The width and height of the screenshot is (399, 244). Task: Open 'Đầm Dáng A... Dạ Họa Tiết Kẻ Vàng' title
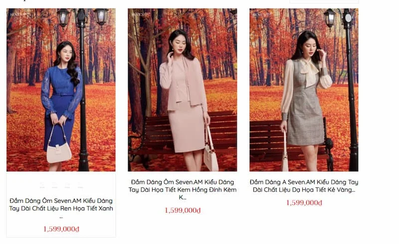304,186
